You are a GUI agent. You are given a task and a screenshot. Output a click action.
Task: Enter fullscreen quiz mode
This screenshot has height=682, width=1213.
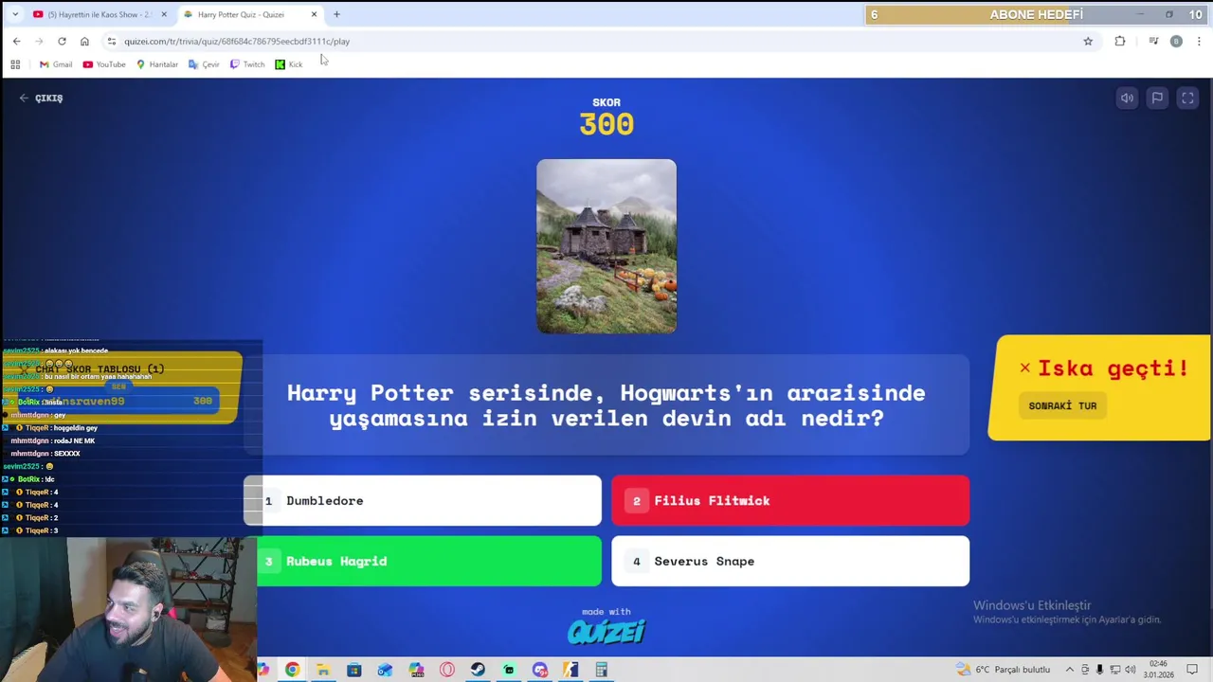[x=1187, y=98]
